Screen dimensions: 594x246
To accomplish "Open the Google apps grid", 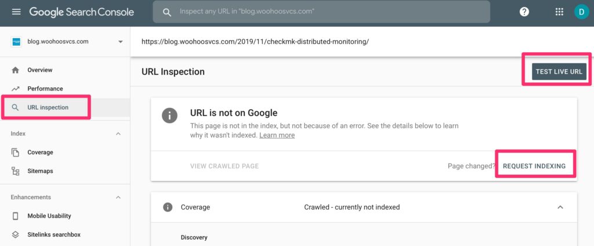I will click(x=559, y=12).
